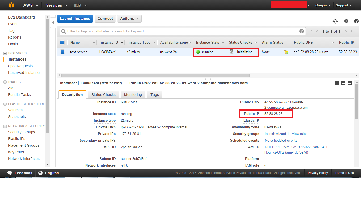Open the launch-wizard-1 security group link
363x204 pixels.
(x=277, y=134)
